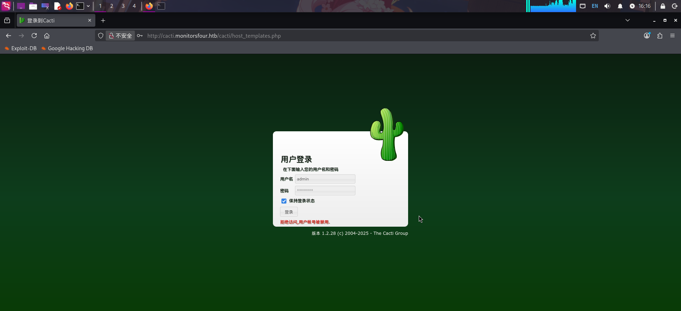Launch Firefox from the panel launcher
Screen dimensions: 681x311
tap(69, 6)
